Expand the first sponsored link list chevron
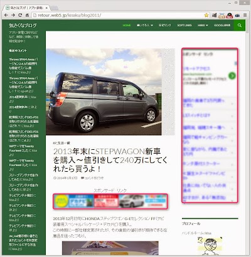Image resolution: width=251 pixels, height=257 pixels. click(232, 103)
